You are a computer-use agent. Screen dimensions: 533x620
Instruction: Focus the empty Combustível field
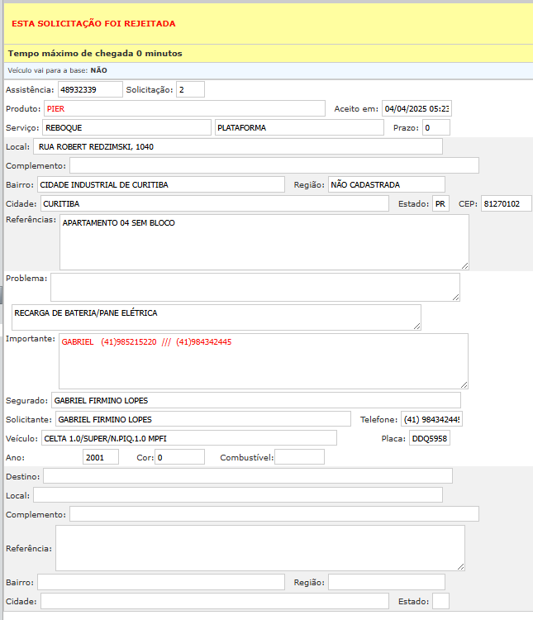click(x=299, y=457)
